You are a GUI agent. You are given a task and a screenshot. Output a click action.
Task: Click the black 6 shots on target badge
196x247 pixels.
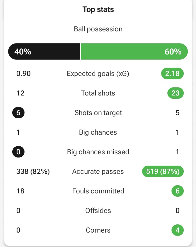[x=19, y=113]
